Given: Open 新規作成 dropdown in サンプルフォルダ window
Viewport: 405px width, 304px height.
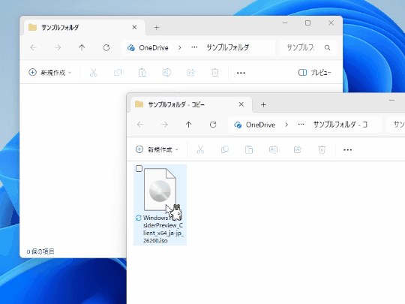Looking at the screenshot, I should pos(49,73).
